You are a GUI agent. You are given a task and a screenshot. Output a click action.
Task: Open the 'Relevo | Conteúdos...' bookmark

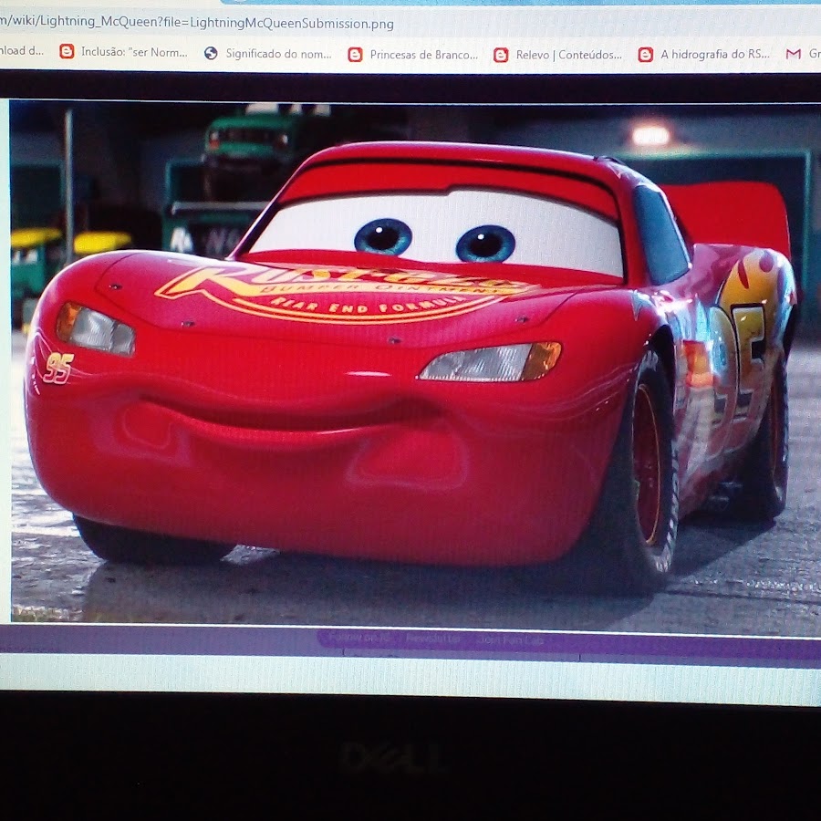(x=558, y=55)
